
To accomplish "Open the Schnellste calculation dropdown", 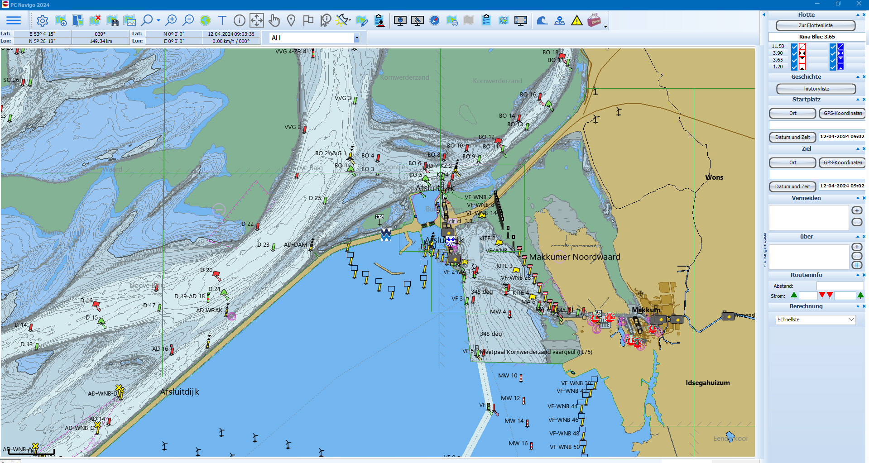I will tap(816, 320).
